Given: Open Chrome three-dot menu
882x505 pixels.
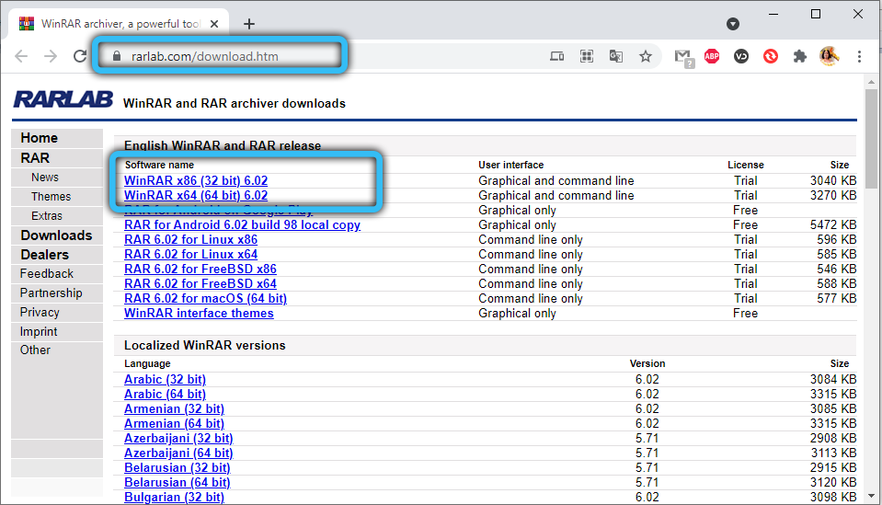Looking at the screenshot, I should coord(859,56).
